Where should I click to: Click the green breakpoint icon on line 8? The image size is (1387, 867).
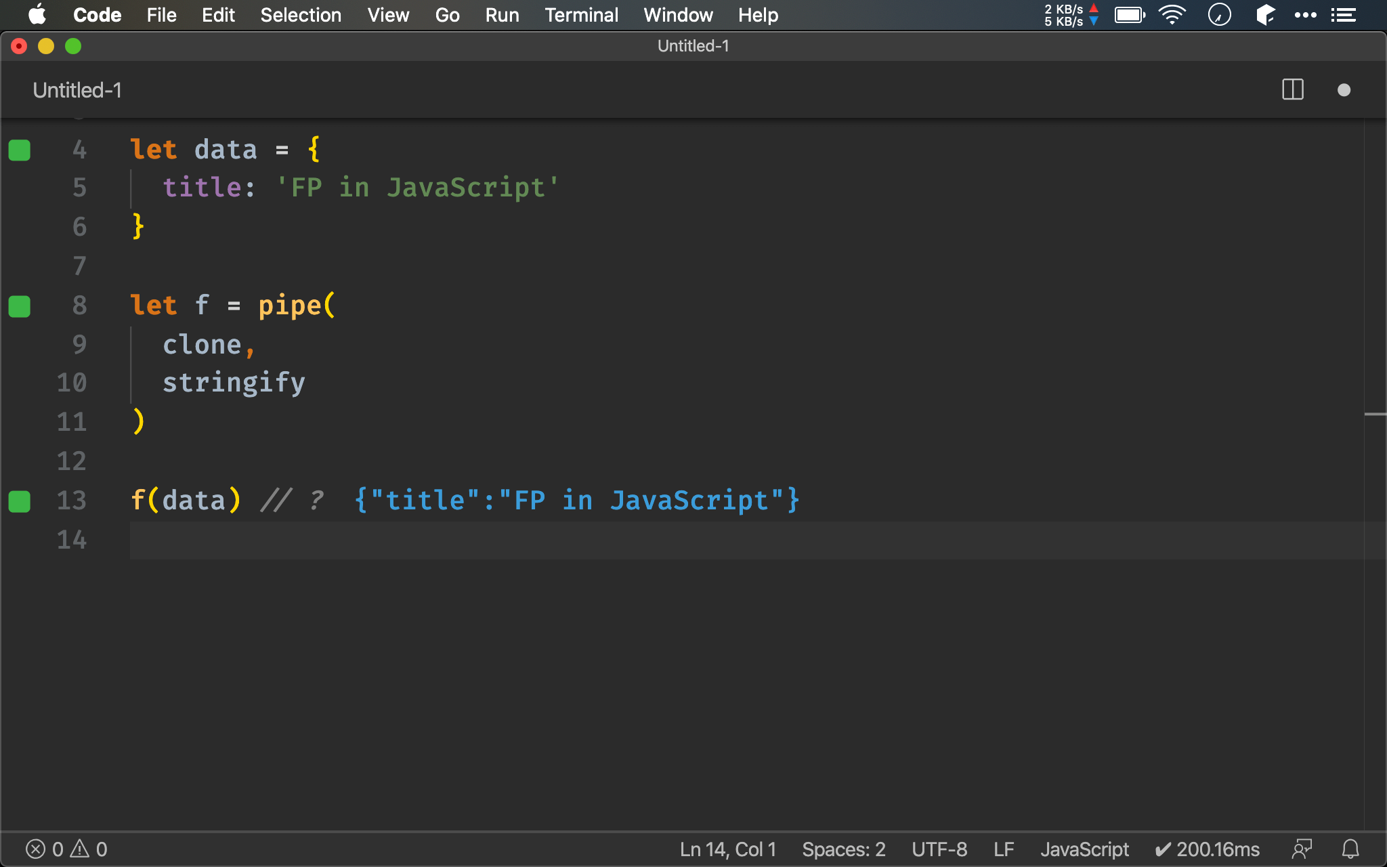(19, 305)
